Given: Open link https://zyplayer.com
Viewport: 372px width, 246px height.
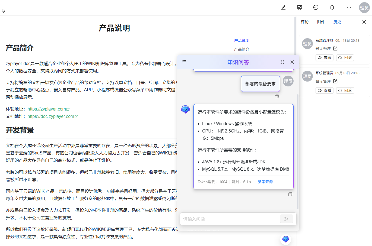Looking at the screenshot, I should click(x=49, y=109).
